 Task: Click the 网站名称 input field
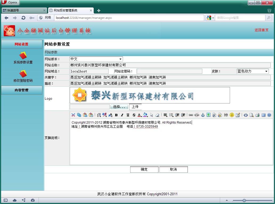(170, 65)
